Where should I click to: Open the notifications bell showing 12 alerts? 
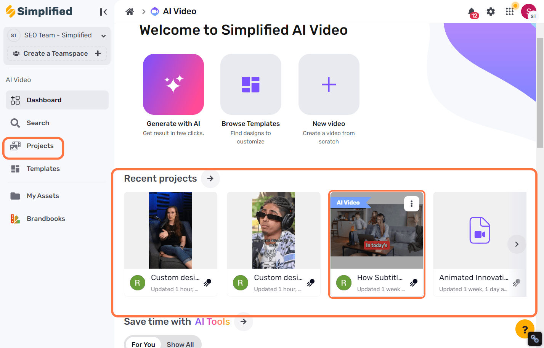(x=472, y=11)
